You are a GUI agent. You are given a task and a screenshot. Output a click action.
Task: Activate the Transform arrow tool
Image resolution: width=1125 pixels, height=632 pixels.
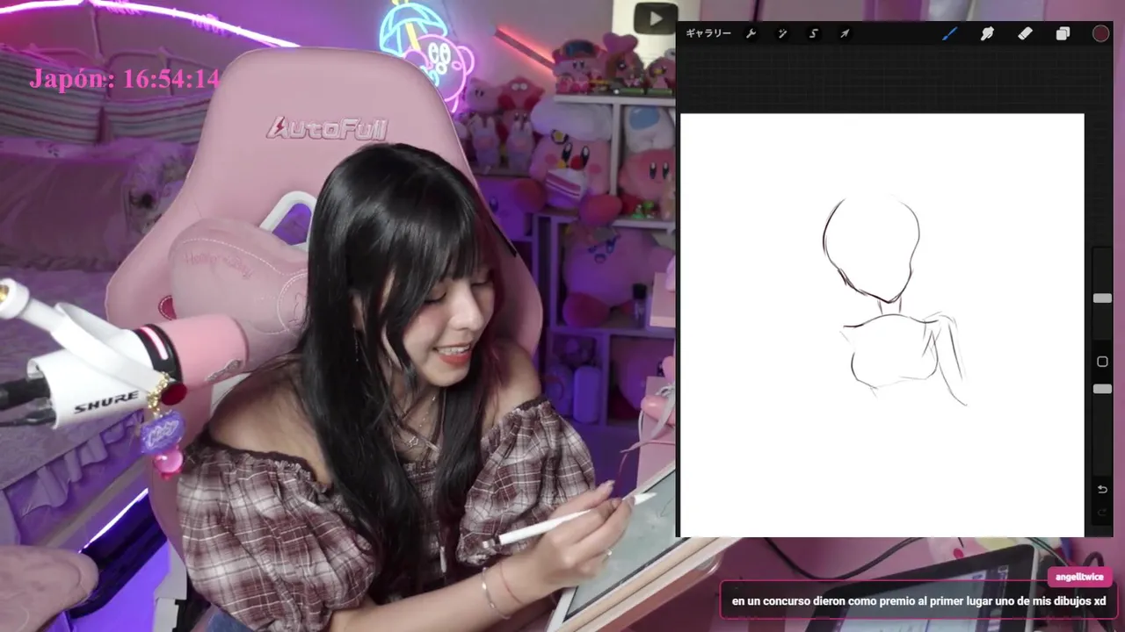point(845,33)
